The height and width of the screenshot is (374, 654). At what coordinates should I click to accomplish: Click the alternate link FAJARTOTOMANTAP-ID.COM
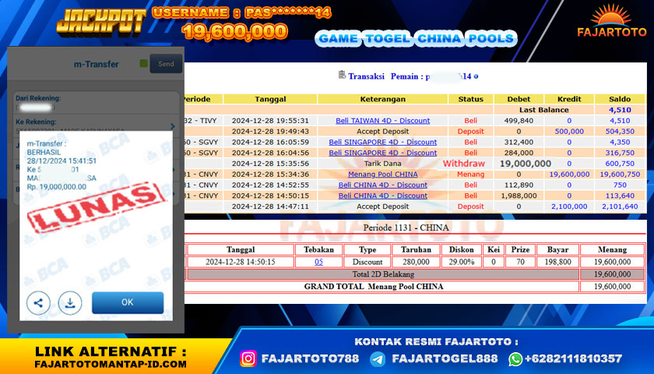[111, 364]
